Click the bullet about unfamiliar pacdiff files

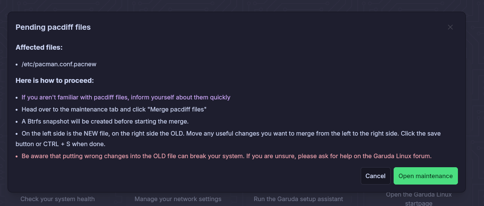(x=126, y=97)
